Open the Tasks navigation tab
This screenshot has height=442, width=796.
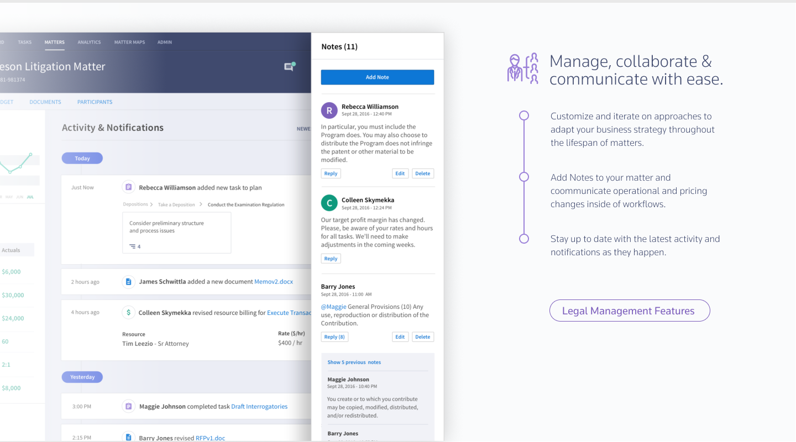(24, 42)
